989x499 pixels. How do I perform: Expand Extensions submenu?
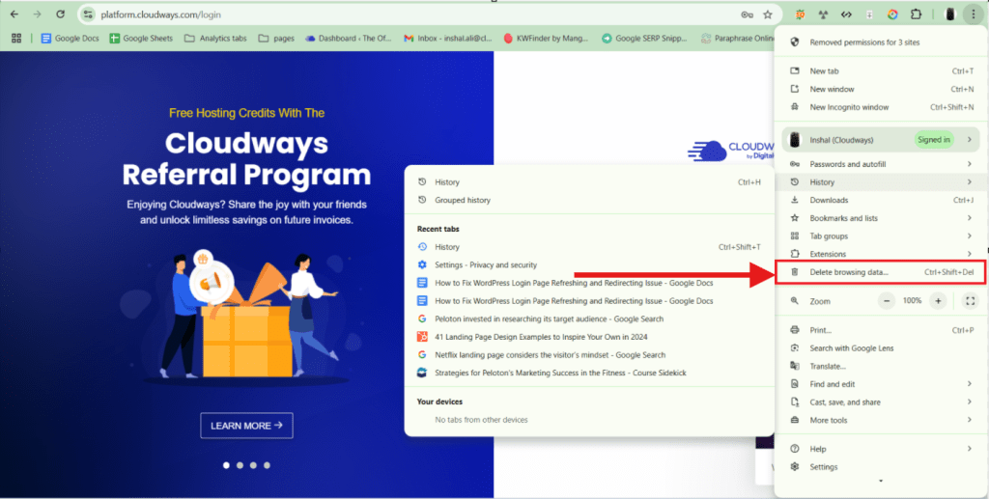click(881, 254)
